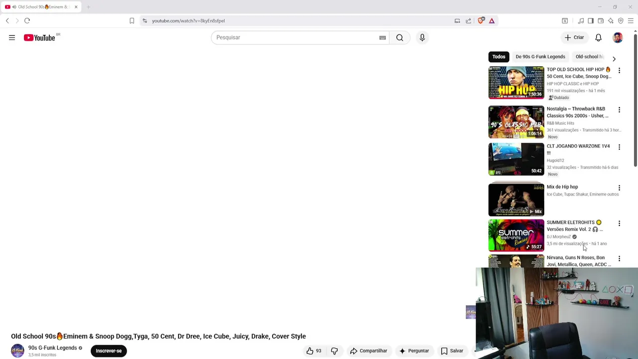Open the browser main menu
This screenshot has width=638, height=359.
(631, 20)
